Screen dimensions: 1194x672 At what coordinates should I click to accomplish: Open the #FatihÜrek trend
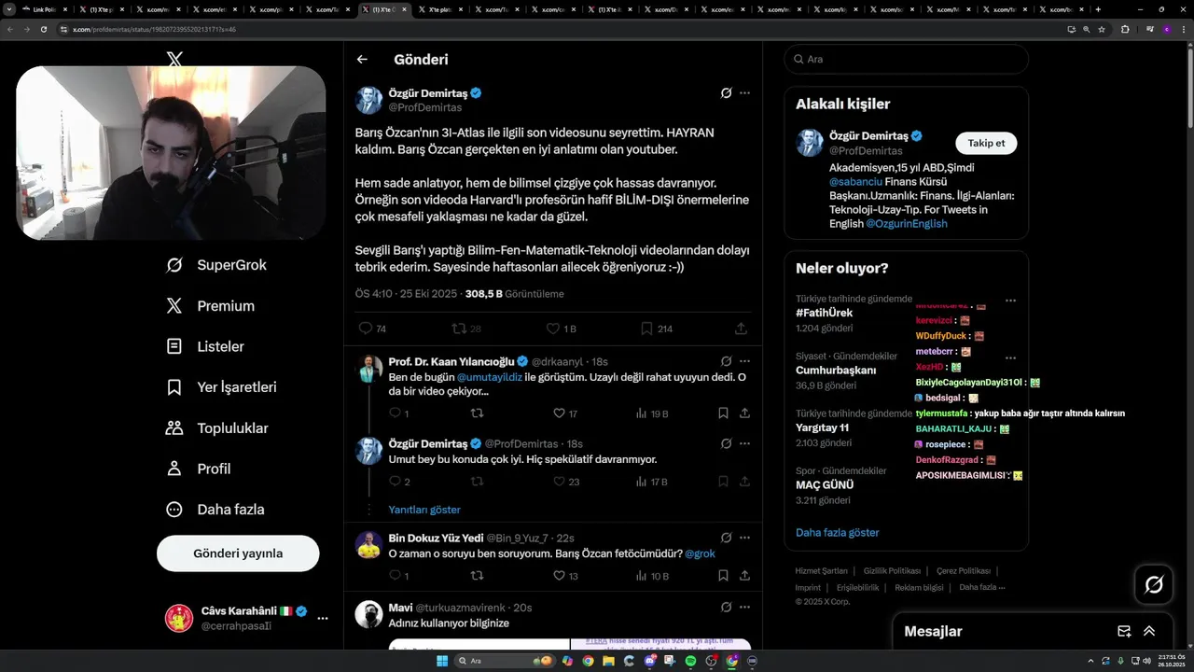825,313
